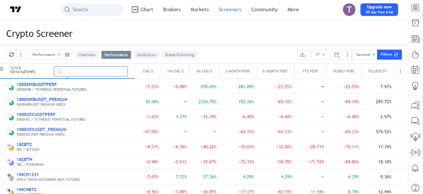Select the Trend-Following tab
Viewport: 423px width, 194px height.
tap(180, 55)
